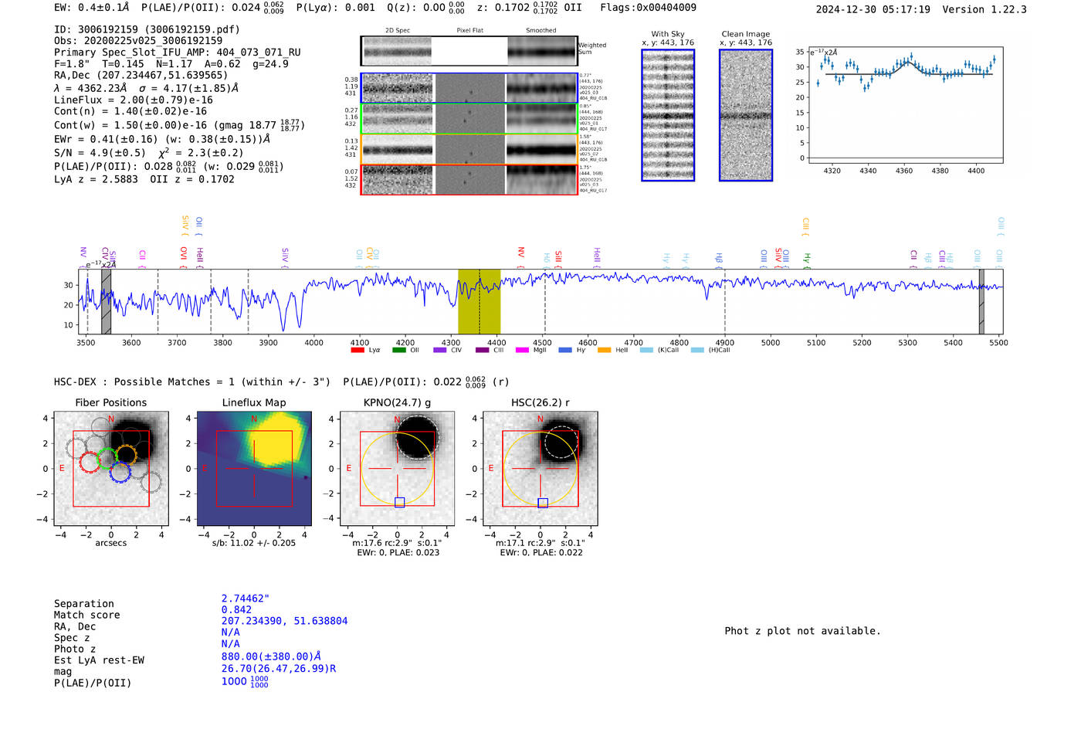1081x736 pixels.
Task: Click the s/b: 11.02 +/- 0.205 caption
Action: tap(254, 543)
